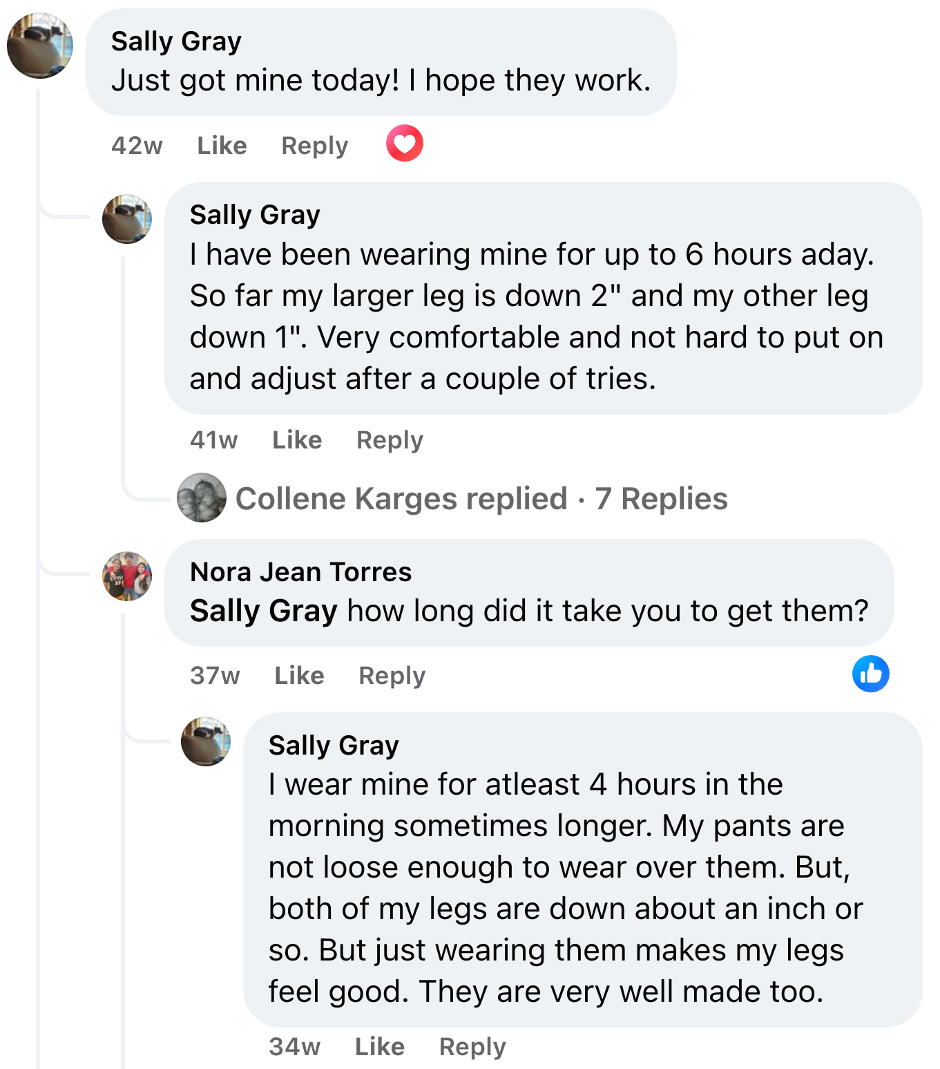
Task: Reply to the comment posted 34w ago
Action: coord(472,1047)
